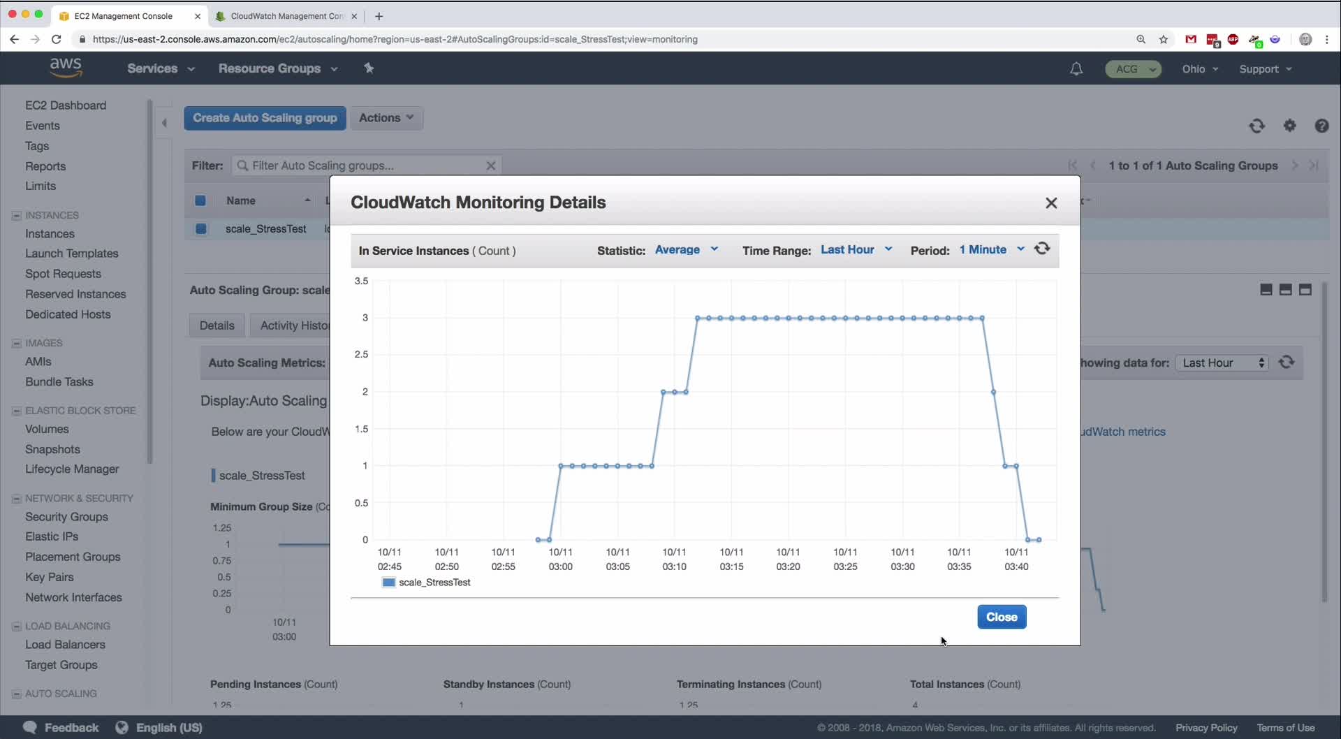1341x739 pixels.
Task: Open the browser profile avatar icon
Action: (x=1305, y=39)
